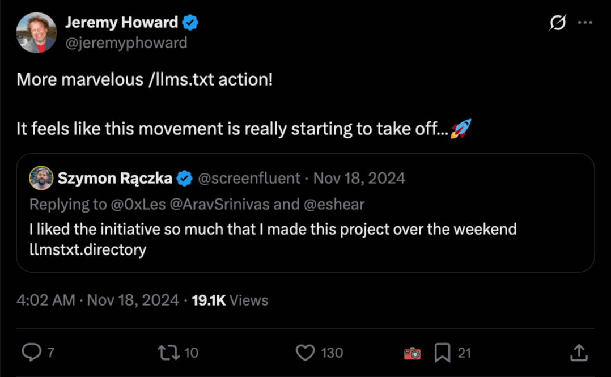611x377 pixels.
Task: Click the quoted tweet's Nov 18, 2024 date
Action: [359, 178]
